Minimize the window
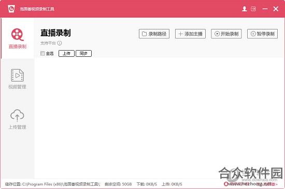The height and width of the screenshot is (189, 285). coord(265,9)
